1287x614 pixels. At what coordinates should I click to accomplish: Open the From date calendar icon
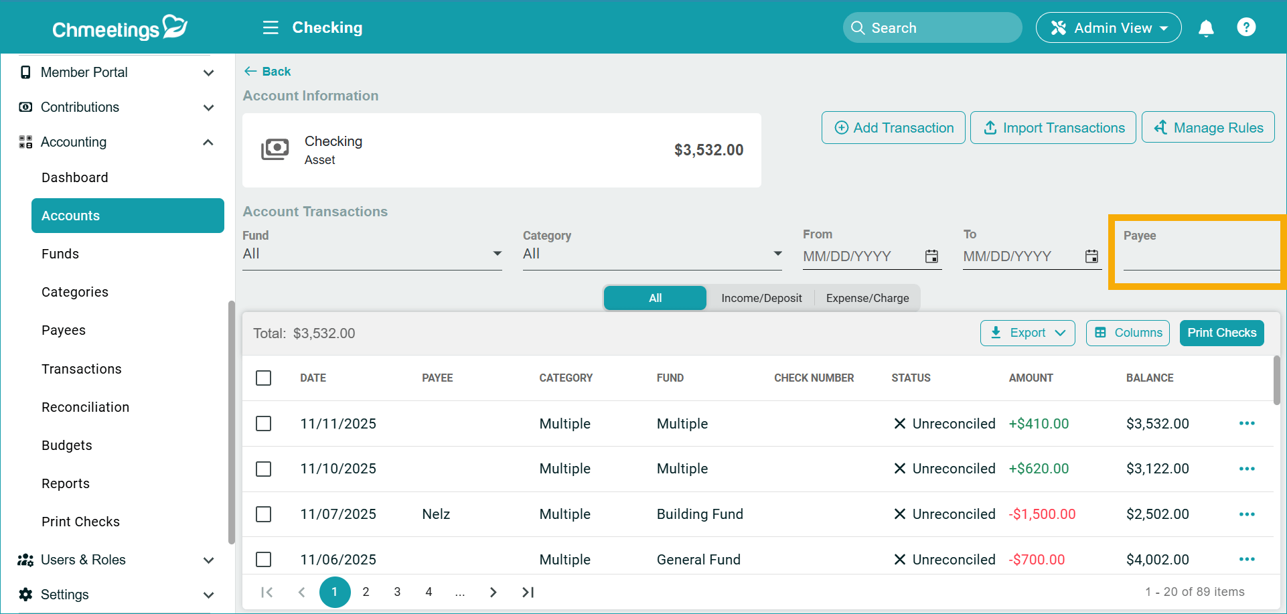931,256
